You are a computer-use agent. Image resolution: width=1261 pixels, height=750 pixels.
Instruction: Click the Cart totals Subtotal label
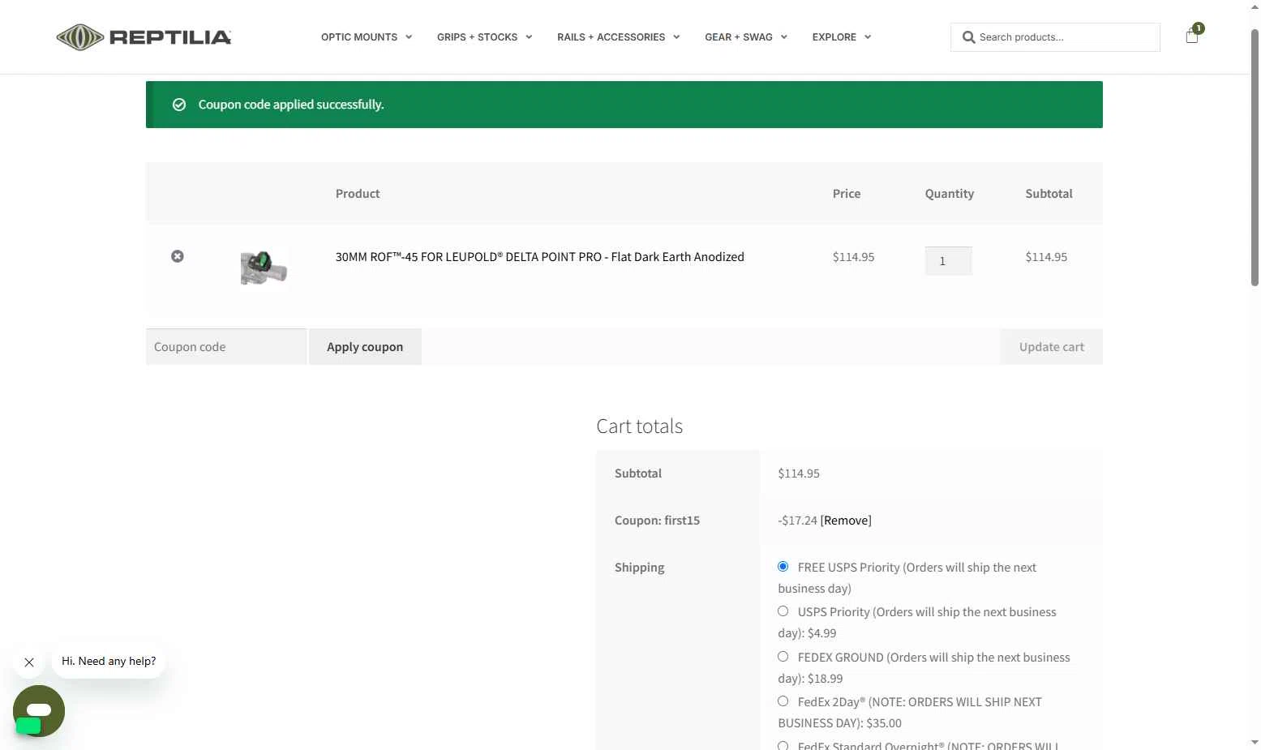tap(638, 474)
